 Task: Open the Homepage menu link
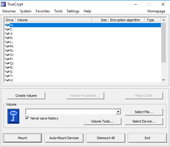pyautogui.click(x=156, y=11)
